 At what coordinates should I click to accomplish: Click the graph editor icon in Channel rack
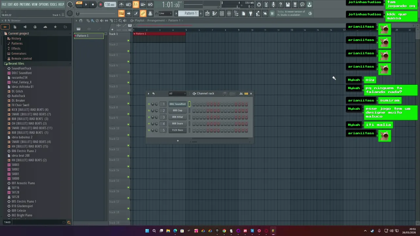click(x=241, y=93)
